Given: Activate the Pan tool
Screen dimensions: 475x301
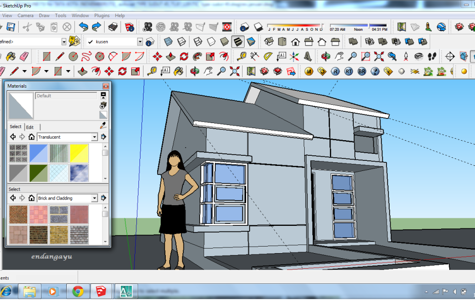Looking at the screenshot, I should point(339,56).
